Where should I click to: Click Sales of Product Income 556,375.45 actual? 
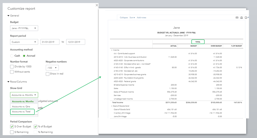coord(172,92)
